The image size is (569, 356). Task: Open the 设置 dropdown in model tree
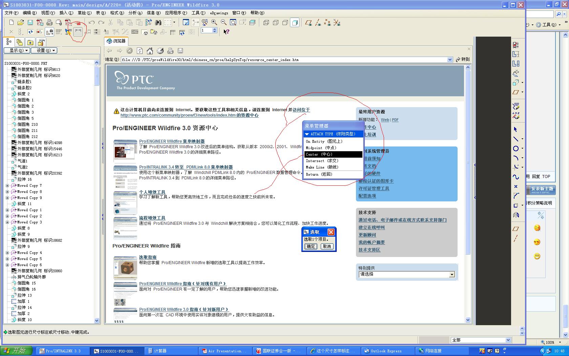coord(44,51)
